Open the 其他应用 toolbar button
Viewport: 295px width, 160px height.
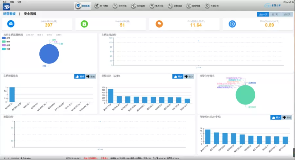212,6
